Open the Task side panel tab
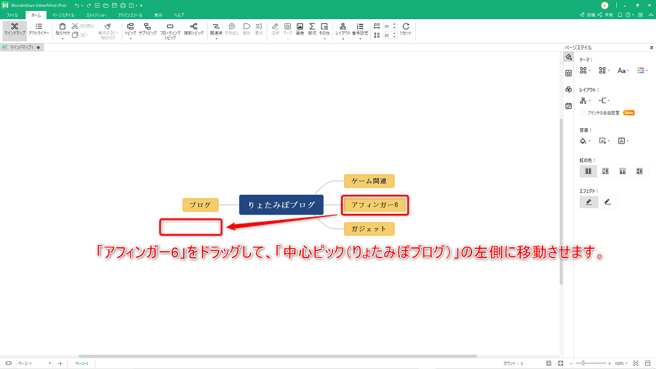The image size is (656, 369). pyautogui.click(x=569, y=106)
